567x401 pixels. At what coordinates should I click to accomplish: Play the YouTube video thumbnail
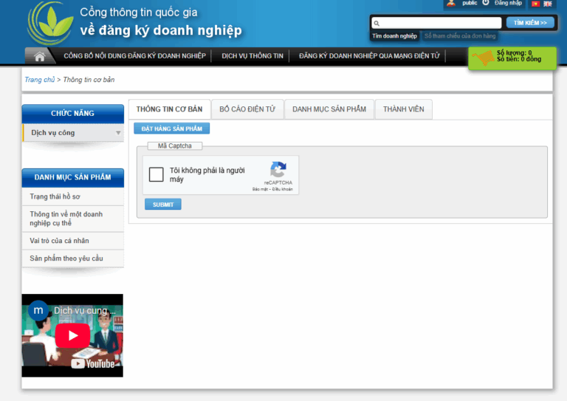point(72,335)
